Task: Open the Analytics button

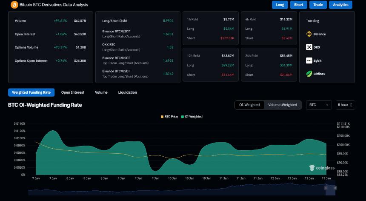Action: coord(340,5)
